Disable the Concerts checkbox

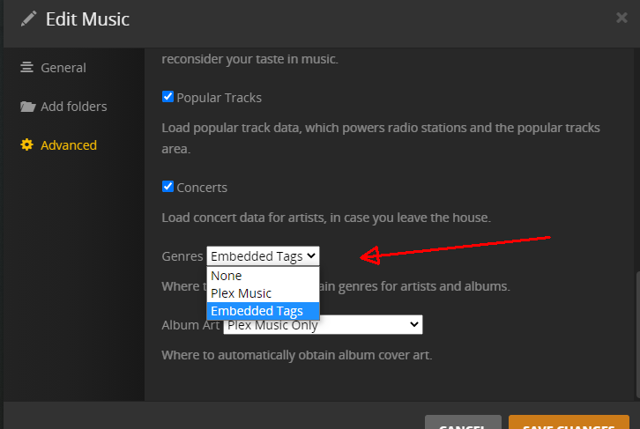pos(167,187)
